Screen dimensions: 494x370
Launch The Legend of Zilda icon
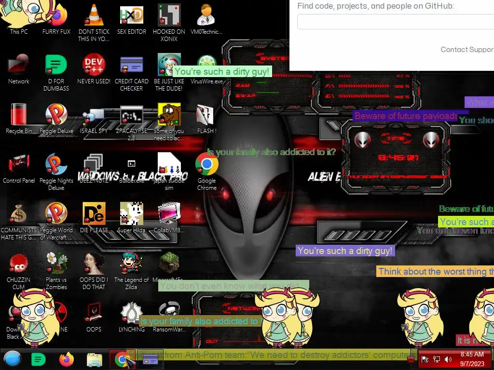(131, 271)
